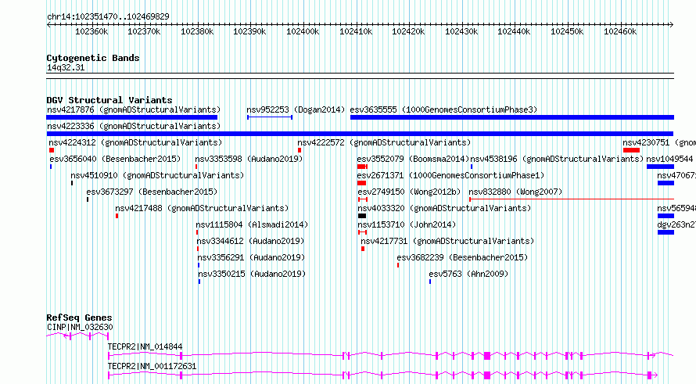The image size is (696, 384).
Task: Select the red nsv4217488 variant marker
Action: click(x=117, y=216)
